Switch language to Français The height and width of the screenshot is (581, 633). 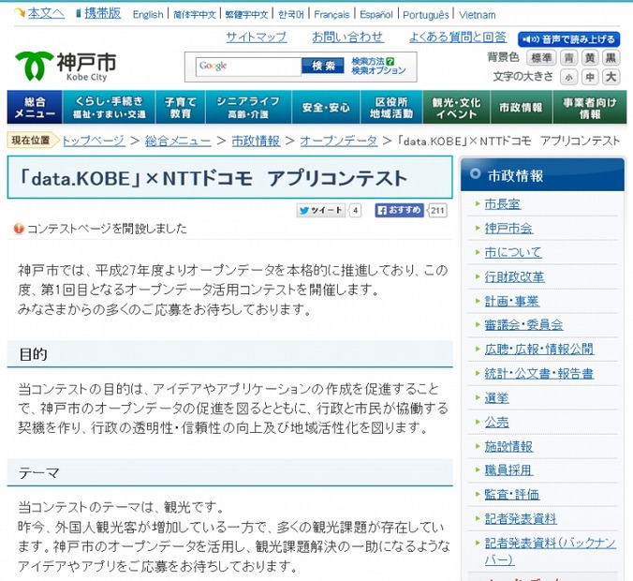pyautogui.click(x=331, y=15)
